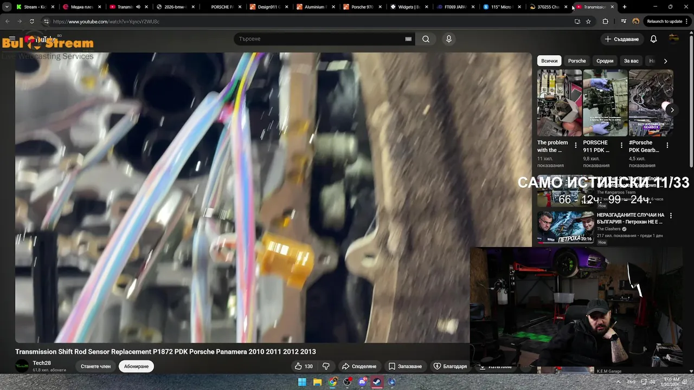Open the tab search dropdown arrow
The height and width of the screenshot is (390, 694).
click(x=7, y=7)
